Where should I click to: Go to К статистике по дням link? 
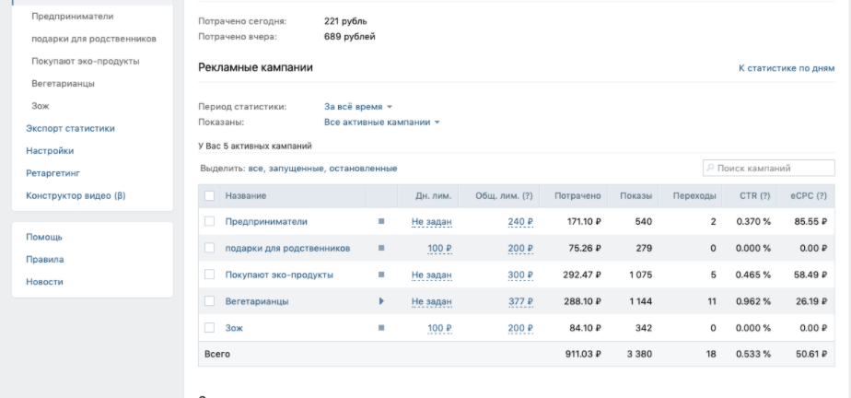(x=787, y=68)
